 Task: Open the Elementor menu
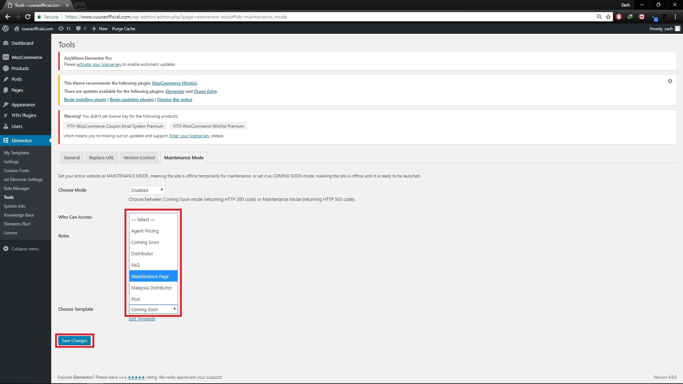pyautogui.click(x=26, y=140)
